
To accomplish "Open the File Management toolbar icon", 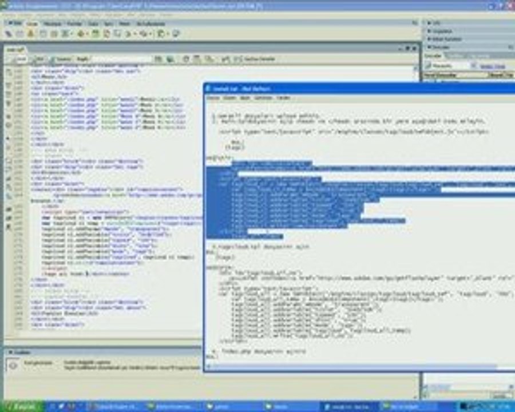I will (159, 59).
